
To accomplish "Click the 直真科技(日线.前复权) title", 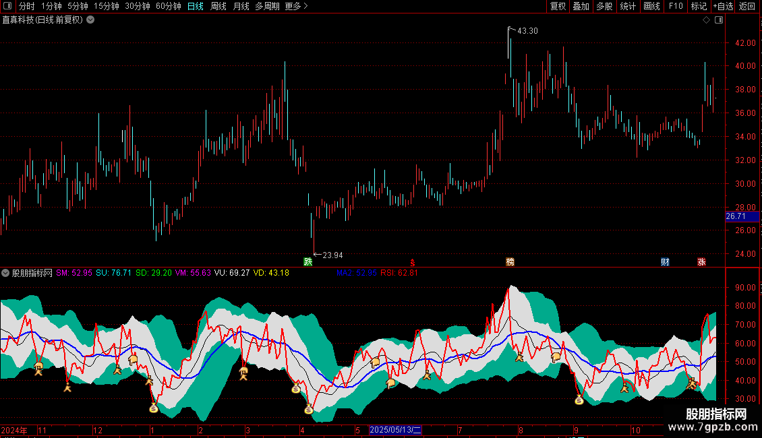I will pyautogui.click(x=42, y=20).
